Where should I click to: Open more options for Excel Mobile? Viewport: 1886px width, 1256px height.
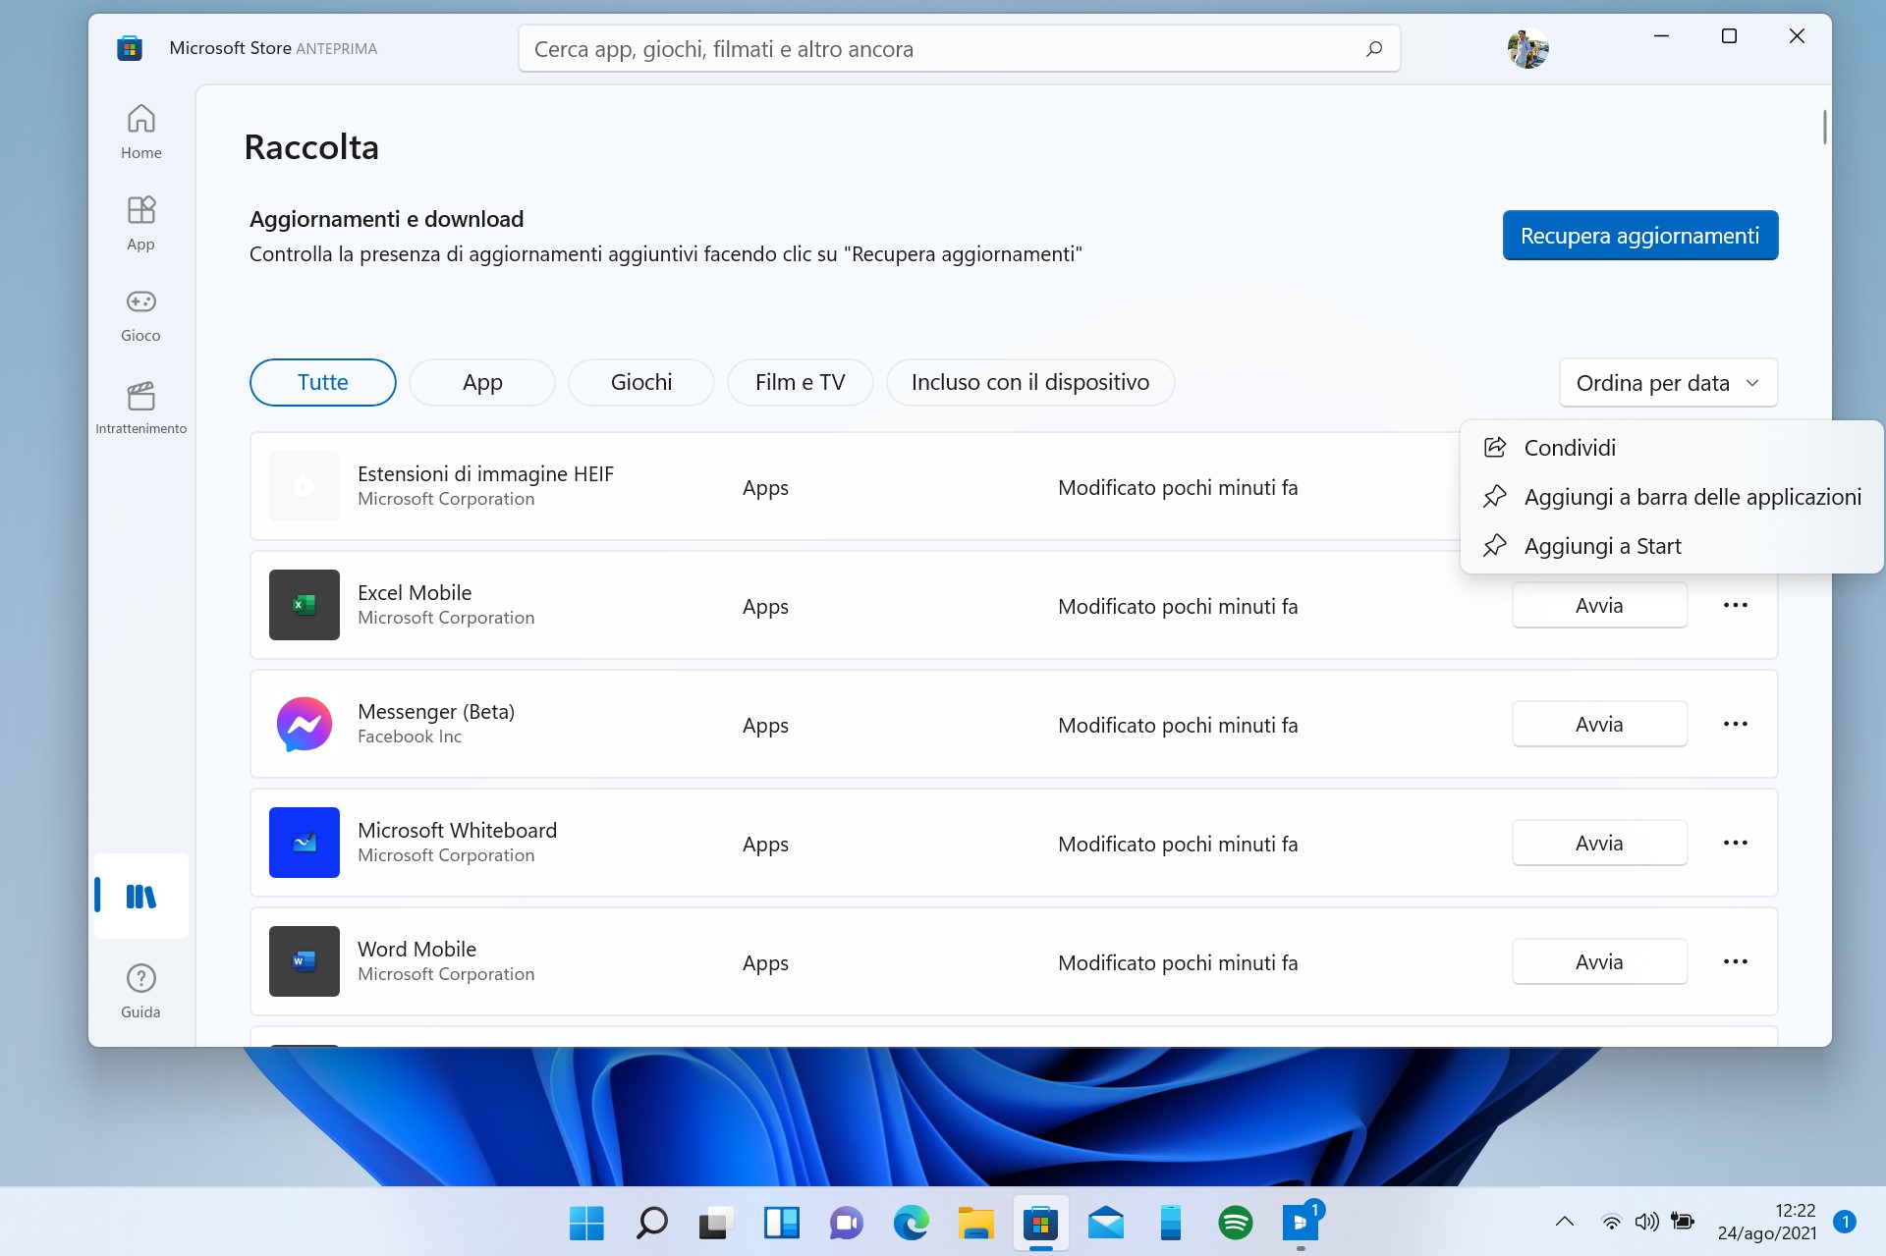pos(1736,605)
